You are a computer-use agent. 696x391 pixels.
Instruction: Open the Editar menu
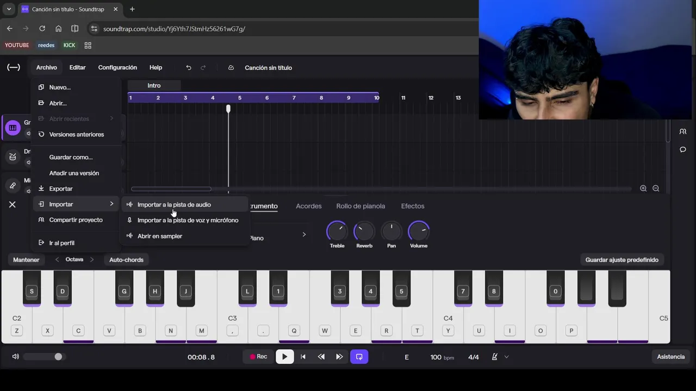click(77, 67)
